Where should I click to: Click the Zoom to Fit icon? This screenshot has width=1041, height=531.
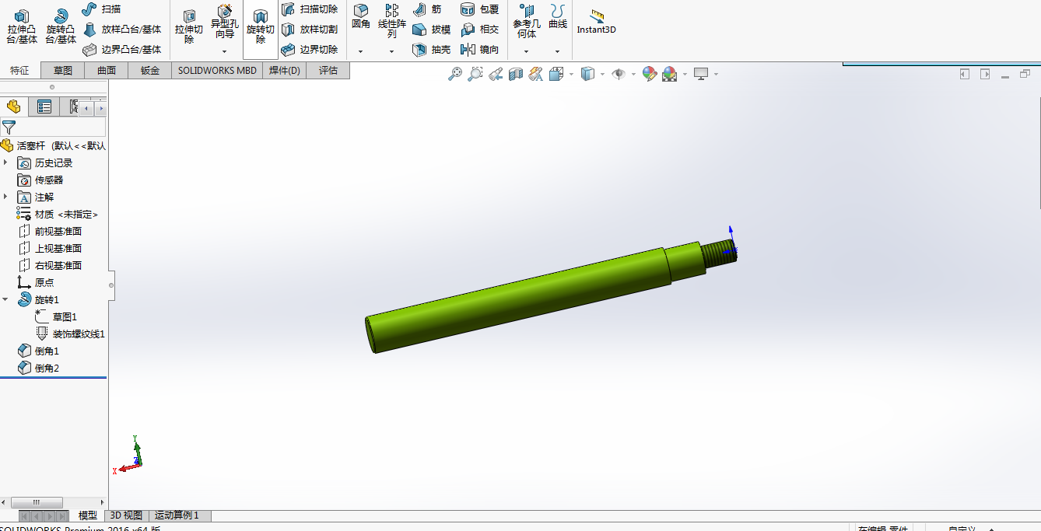point(455,74)
